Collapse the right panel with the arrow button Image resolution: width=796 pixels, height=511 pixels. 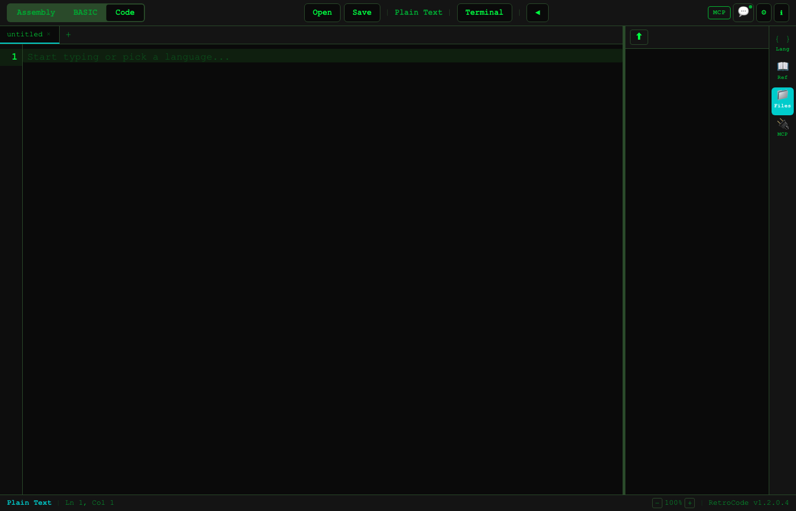[537, 12]
